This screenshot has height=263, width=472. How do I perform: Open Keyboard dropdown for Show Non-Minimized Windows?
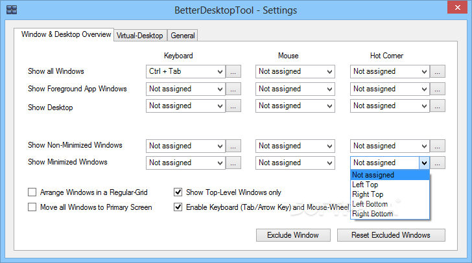click(185, 146)
